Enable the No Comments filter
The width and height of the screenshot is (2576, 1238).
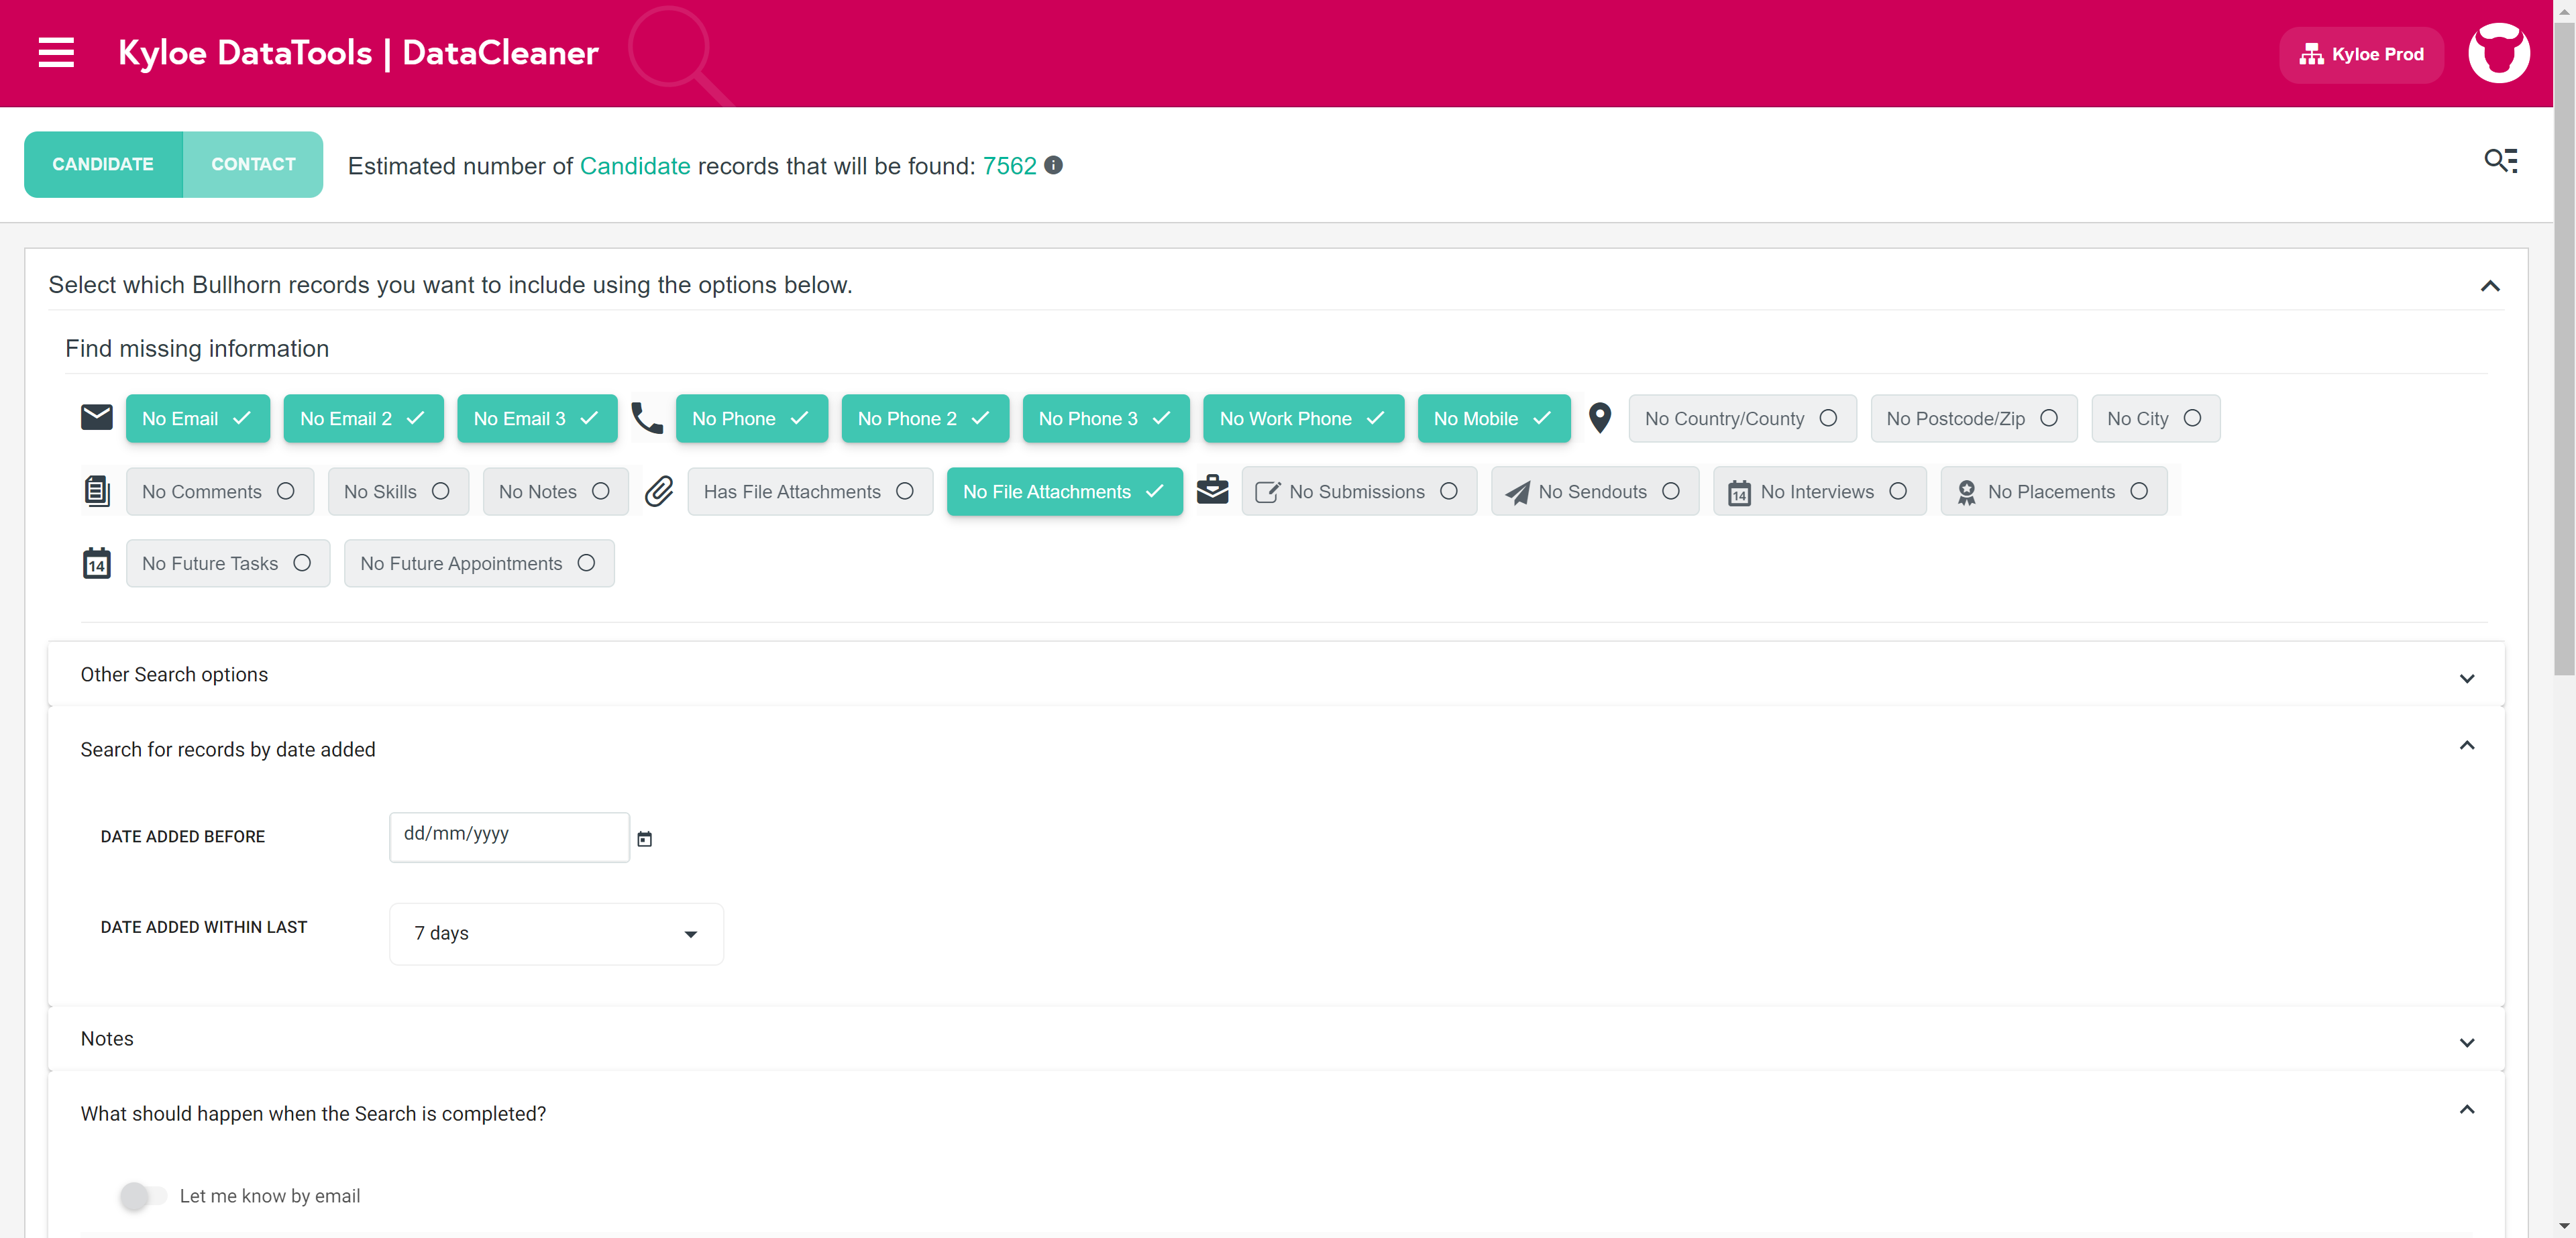click(x=220, y=491)
